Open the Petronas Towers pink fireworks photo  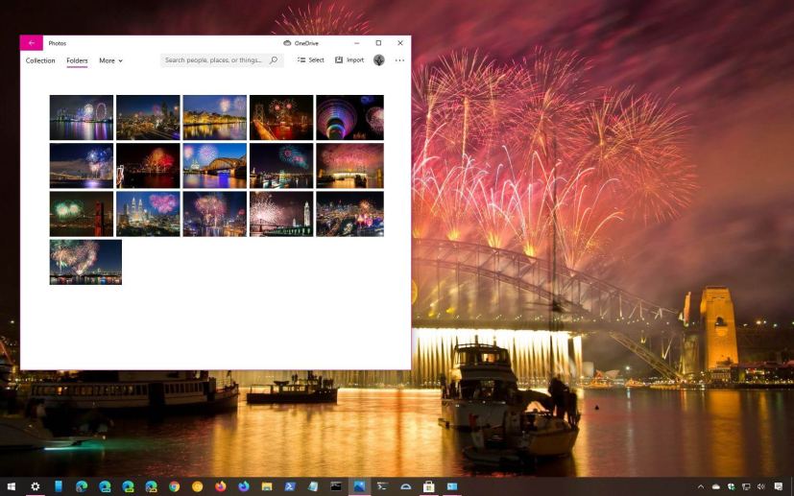click(x=148, y=214)
